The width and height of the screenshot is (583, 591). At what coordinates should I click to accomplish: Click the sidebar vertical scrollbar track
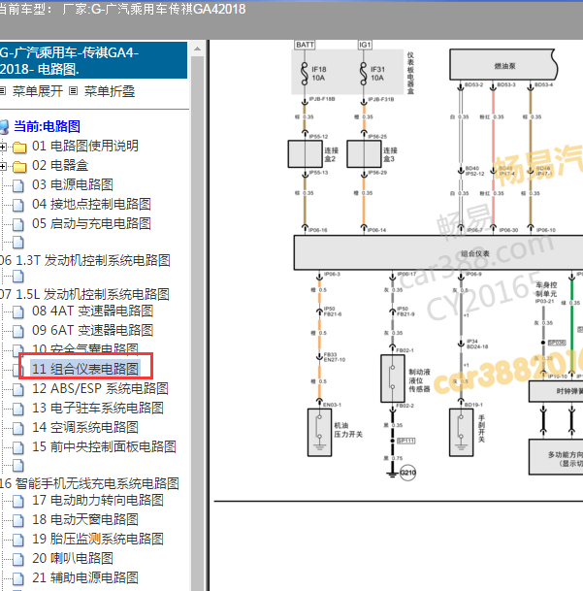click(198, 323)
